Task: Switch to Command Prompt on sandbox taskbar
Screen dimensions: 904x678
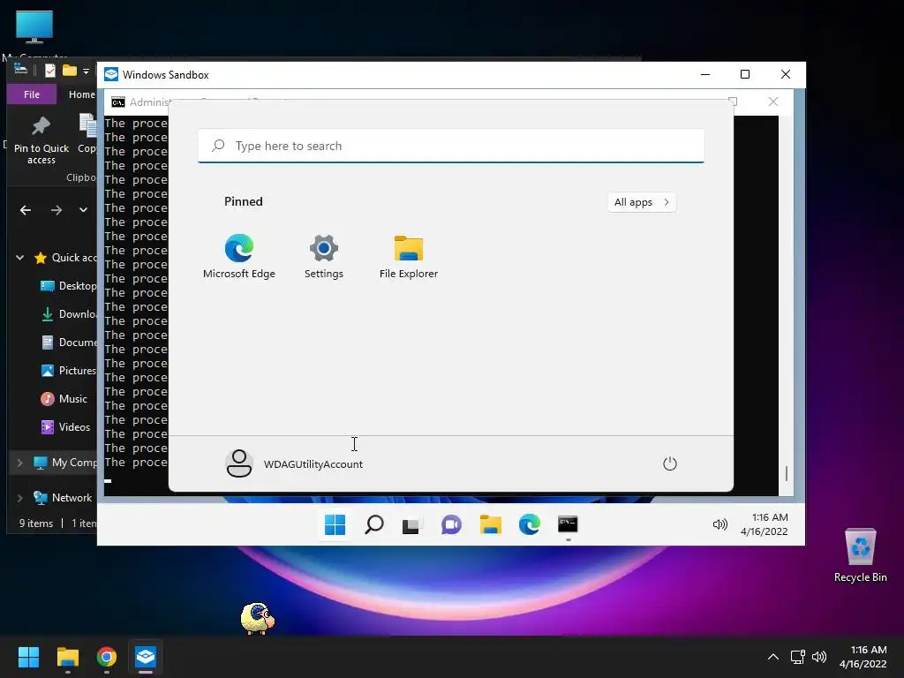Action: 568,524
